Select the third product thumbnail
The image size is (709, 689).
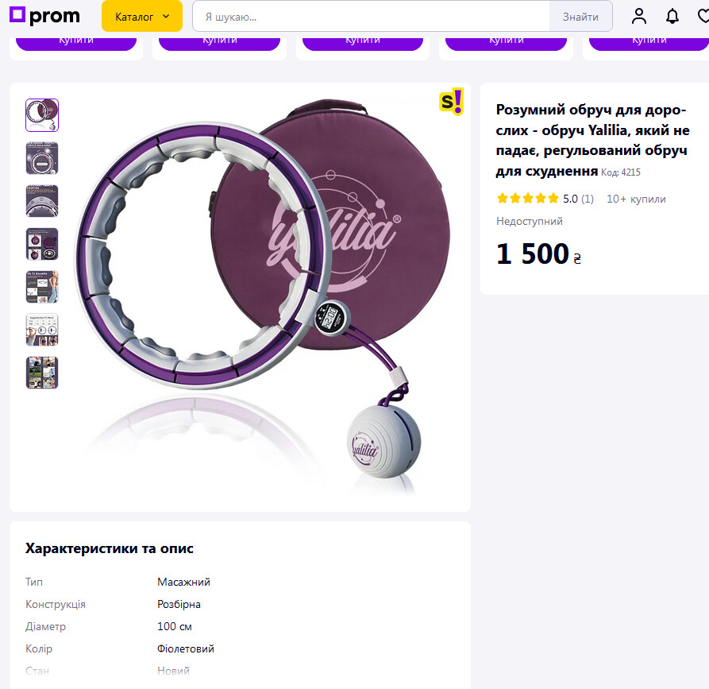(42, 201)
